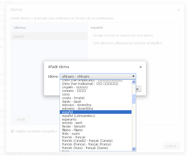Close the Añadir idioma dialog

click(141, 67)
